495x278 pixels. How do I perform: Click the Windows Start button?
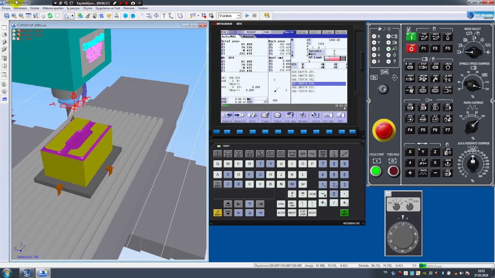tap(7, 273)
